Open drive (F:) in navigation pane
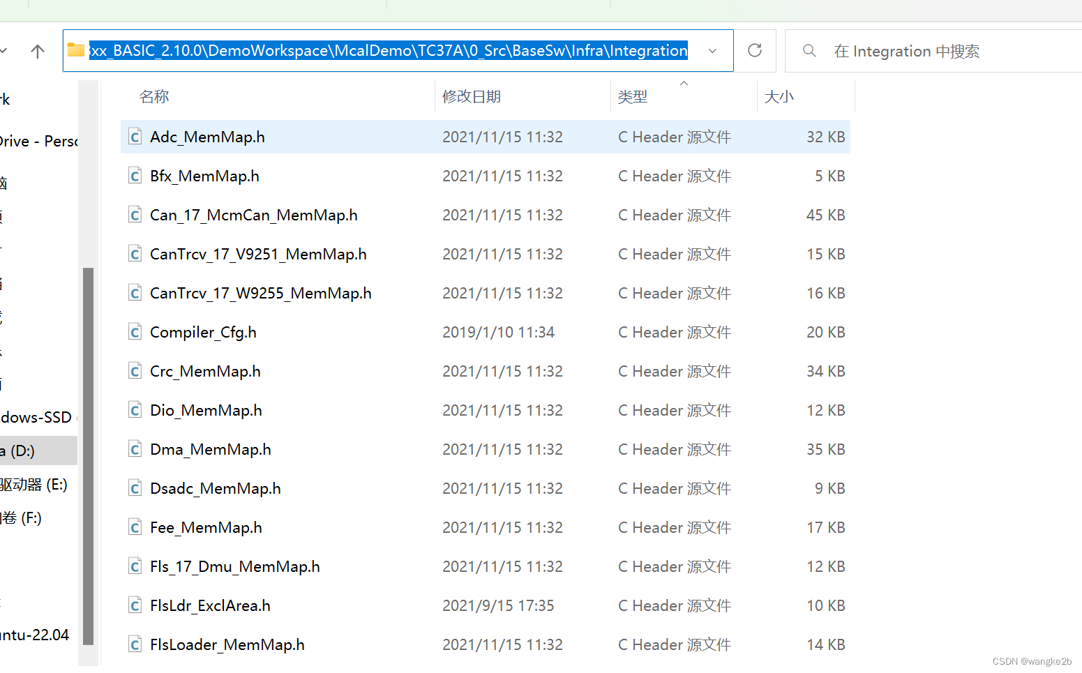 click(21, 517)
